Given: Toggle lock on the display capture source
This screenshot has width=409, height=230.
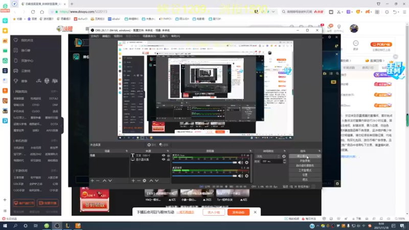Looking at the screenshot, I should pos(168,159).
